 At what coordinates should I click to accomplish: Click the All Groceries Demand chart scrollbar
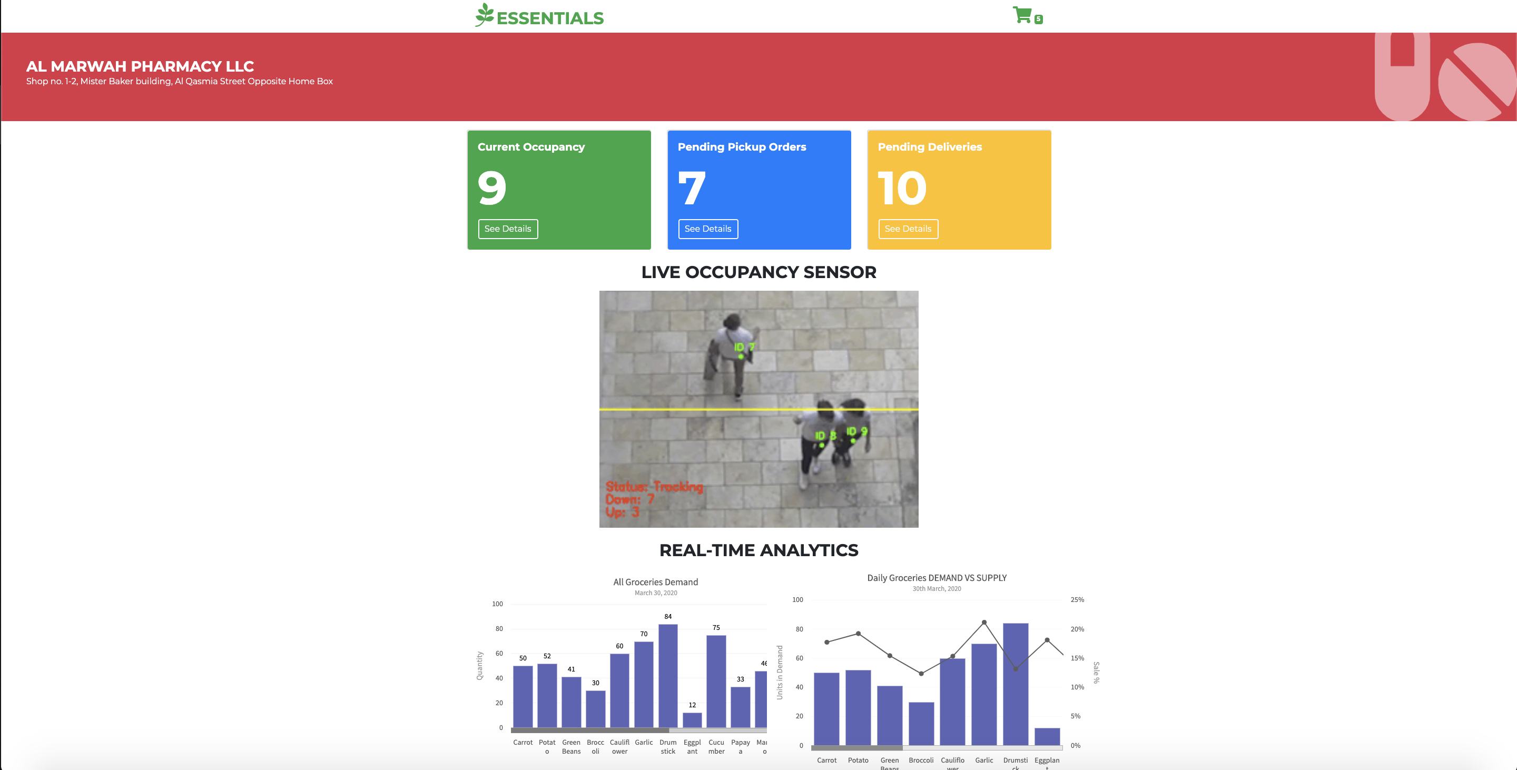589,730
